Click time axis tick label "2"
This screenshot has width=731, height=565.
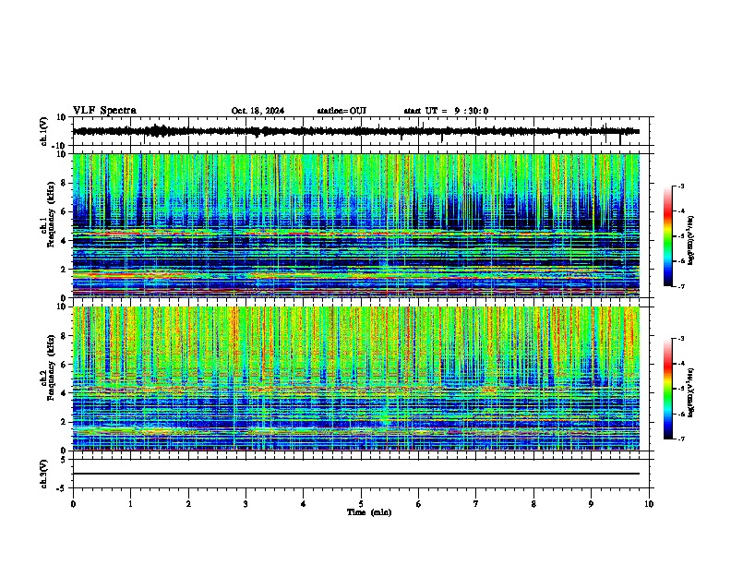click(188, 504)
